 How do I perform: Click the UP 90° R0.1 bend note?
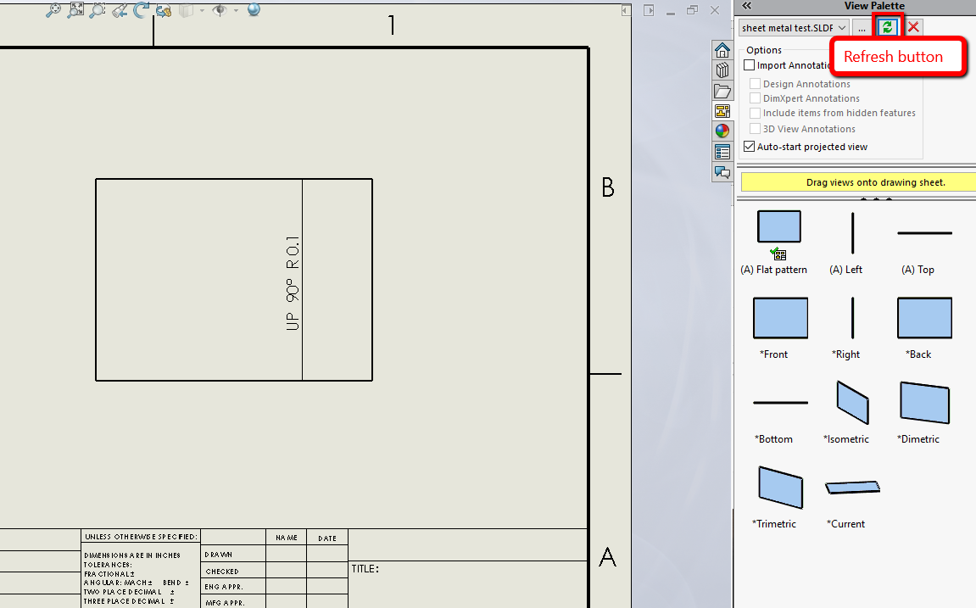point(293,282)
